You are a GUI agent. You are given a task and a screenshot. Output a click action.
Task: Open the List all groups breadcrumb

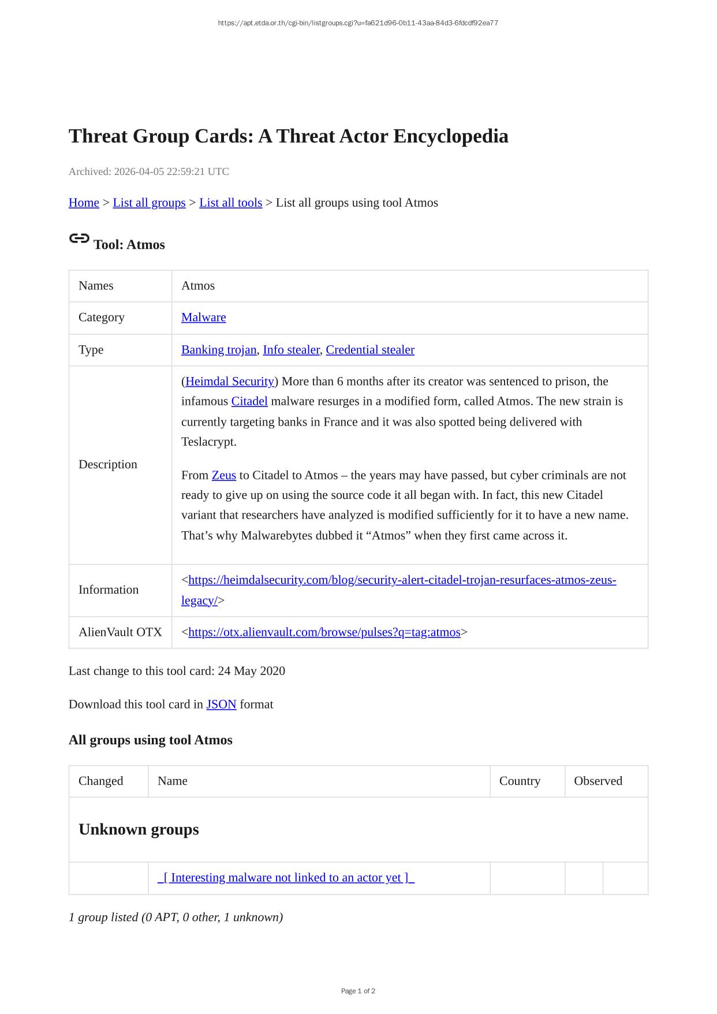pyautogui.click(x=149, y=203)
